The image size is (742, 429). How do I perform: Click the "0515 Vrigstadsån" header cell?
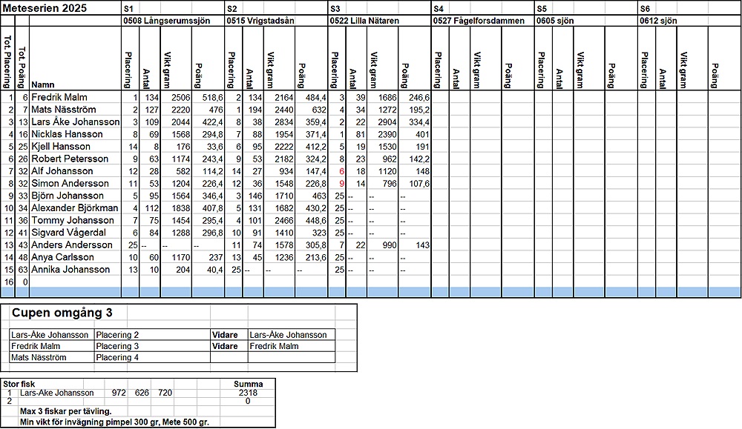pyautogui.click(x=260, y=21)
